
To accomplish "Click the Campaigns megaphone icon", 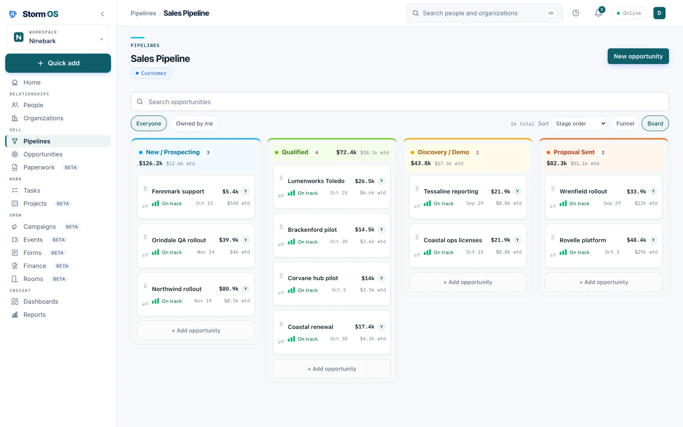I will click(15, 227).
